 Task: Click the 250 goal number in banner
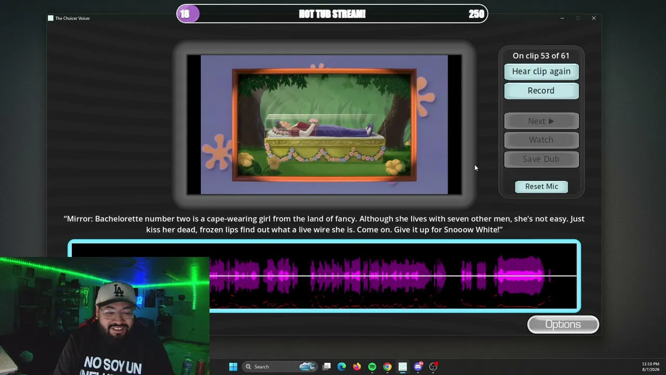476,14
